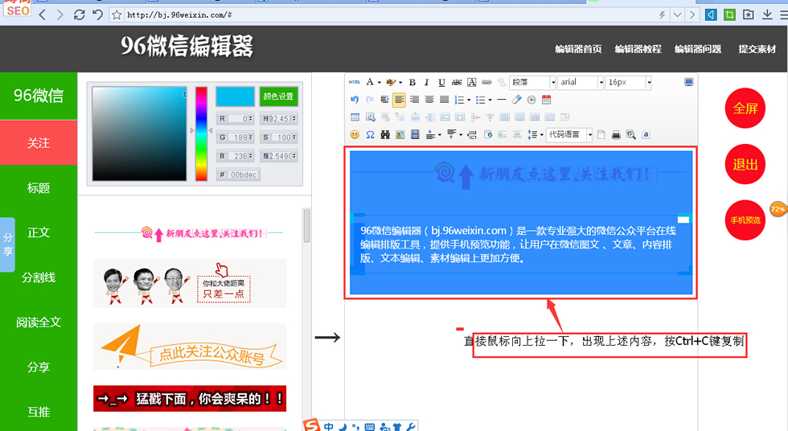
Task: Expand the bullet list style arrow
Action: 490,100
